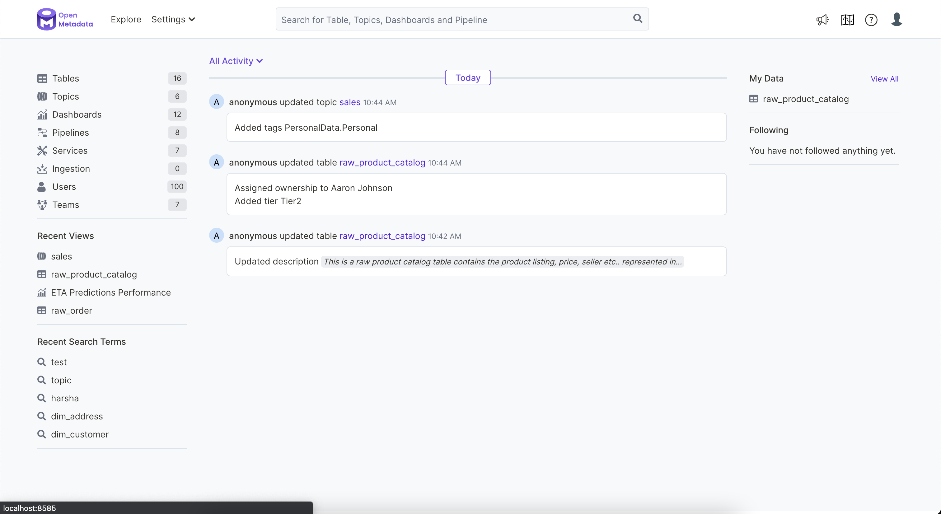
Task: Open the Explore menu
Action: tap(126, 19)
